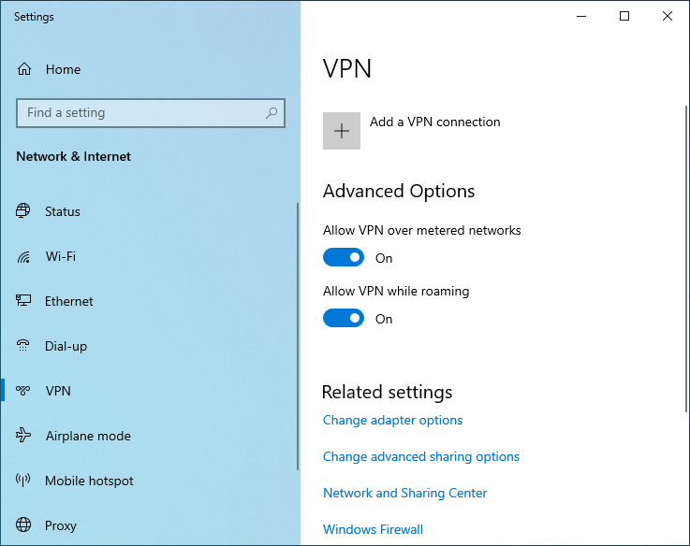Click the Dial-up phone icon

pos(24,346)
